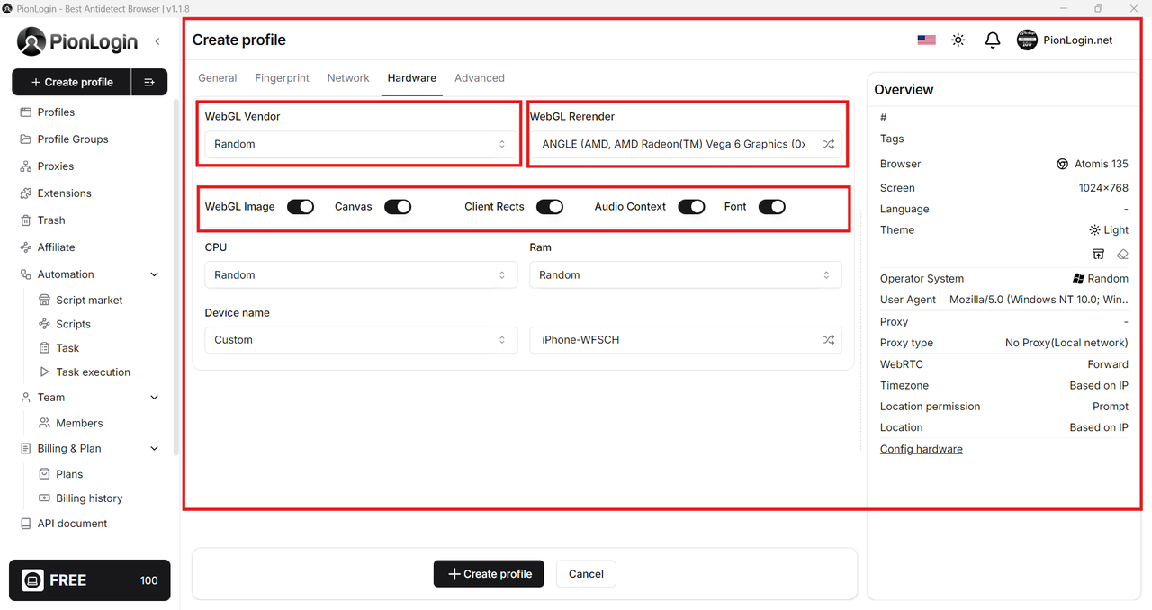Open the WebGL Vendor dropdown
This screenshot has height=610, width=1152.
pos(360,144)
